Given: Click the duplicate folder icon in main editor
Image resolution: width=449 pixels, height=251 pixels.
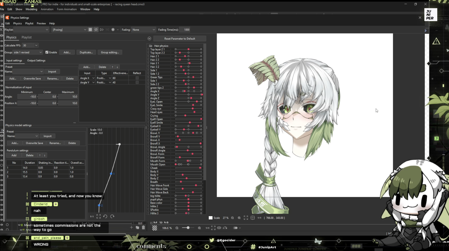Looking at the screenshot, I should click(x=137, y=228).
